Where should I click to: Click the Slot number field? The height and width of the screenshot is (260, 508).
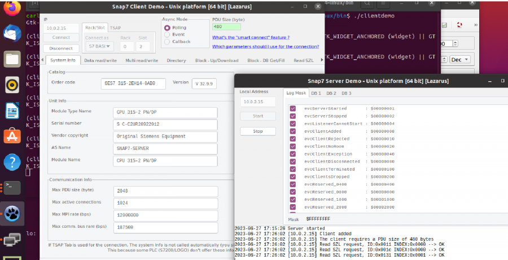tap(143, 47)
